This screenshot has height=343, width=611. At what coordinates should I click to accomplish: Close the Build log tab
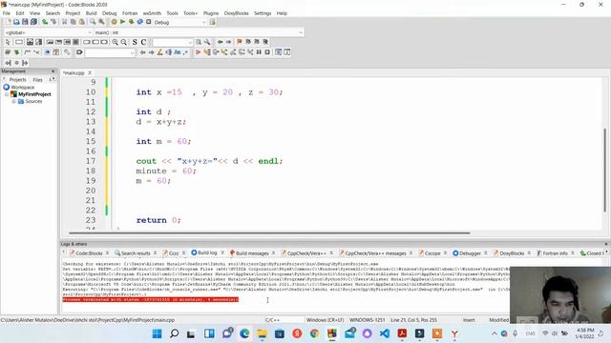222,252
